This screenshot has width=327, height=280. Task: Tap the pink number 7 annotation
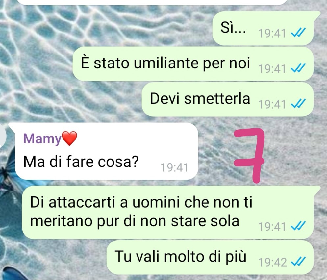[x=249, y=156]
